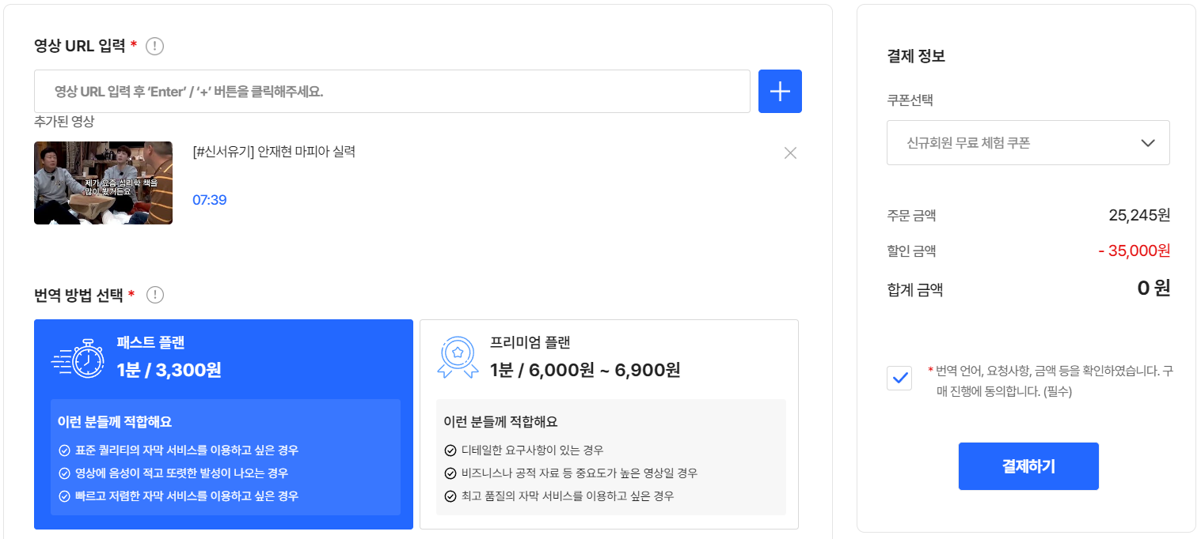
Task: Click the info icon beside 영상 URL 입력
Action: click(155, 46)
